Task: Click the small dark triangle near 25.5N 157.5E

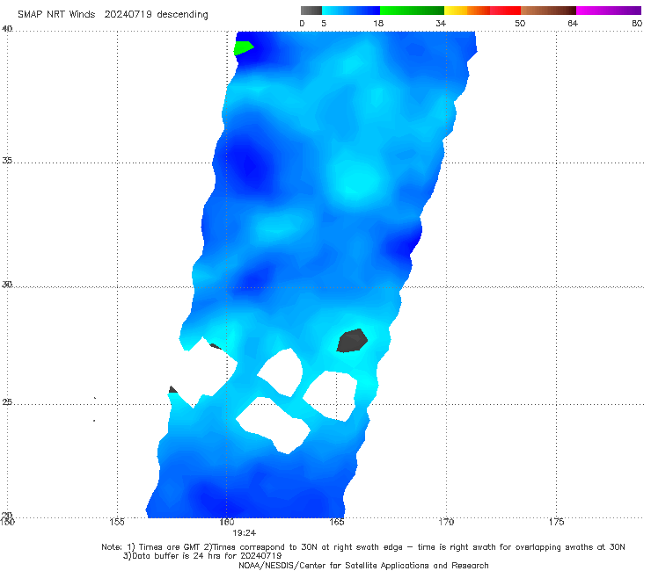Action: click(172, 389)
